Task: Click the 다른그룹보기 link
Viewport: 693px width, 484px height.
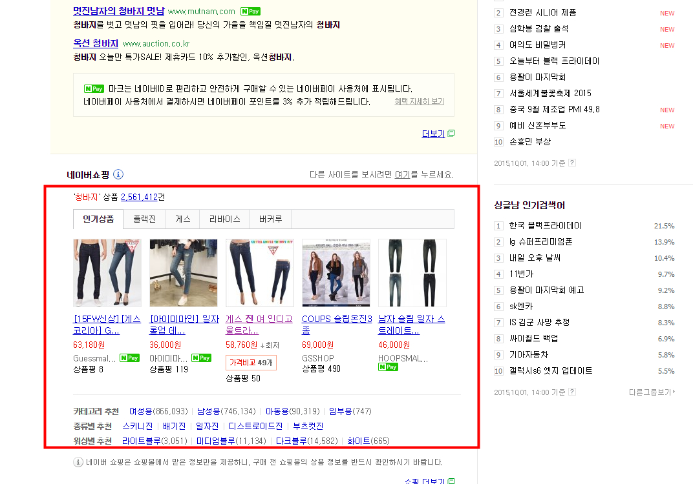Action: [x=652, y=392]
